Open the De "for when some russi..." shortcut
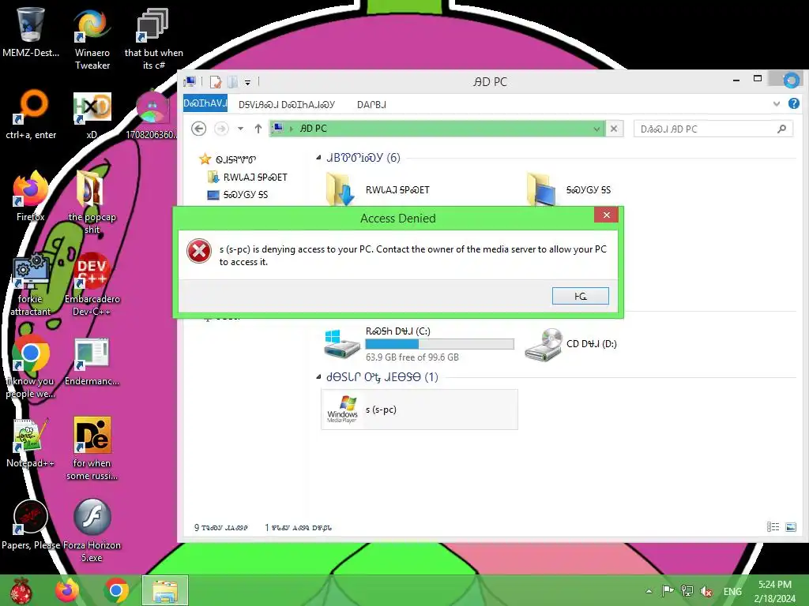Image resolution: width=809 pixels, height=606 pixels. pyautogui.click(x=92, y=448)
